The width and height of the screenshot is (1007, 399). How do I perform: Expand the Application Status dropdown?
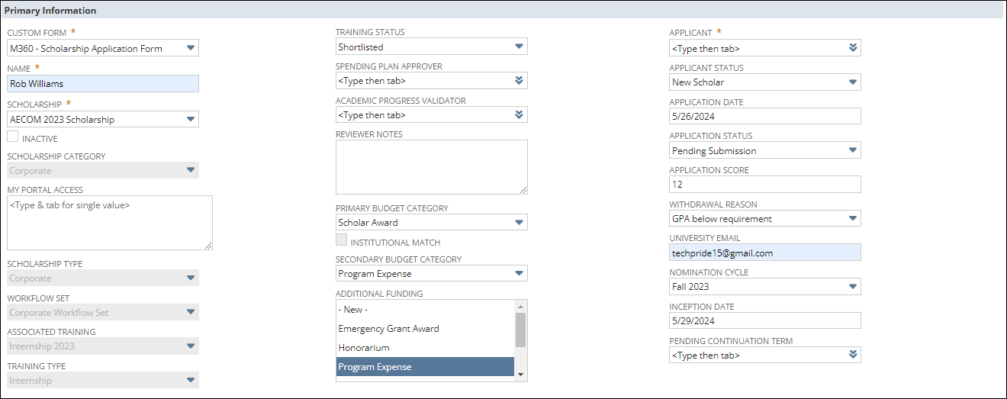click(852, 151)
